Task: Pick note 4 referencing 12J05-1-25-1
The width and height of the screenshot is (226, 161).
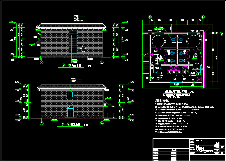Action: 176,113
